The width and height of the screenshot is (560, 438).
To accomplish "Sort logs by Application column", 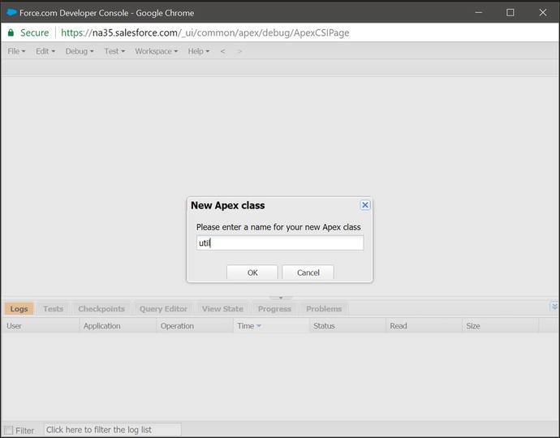I will click(118, 326).
